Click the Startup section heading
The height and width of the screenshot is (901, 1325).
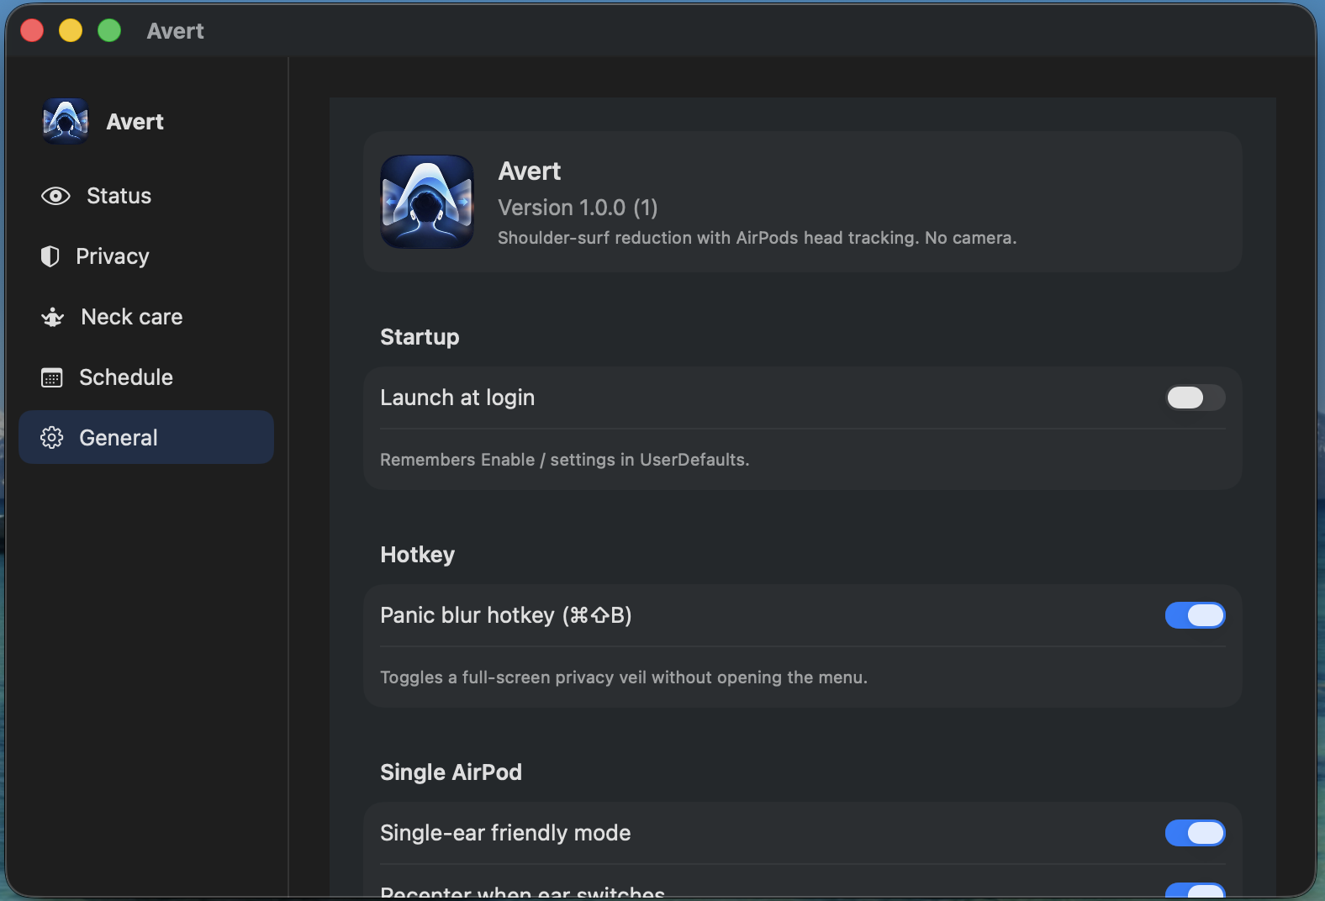[x=420, y=337]
